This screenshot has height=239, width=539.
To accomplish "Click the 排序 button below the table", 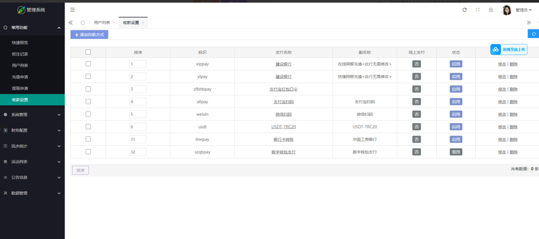I will 81,170.
